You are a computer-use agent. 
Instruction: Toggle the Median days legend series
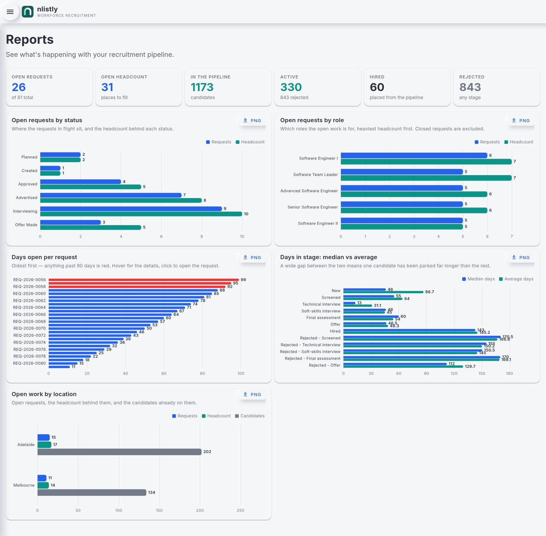478,279
